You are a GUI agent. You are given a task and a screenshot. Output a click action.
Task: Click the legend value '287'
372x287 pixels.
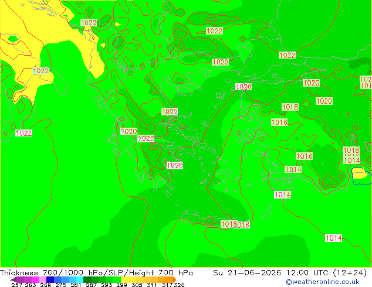click(x=91, y=285)
